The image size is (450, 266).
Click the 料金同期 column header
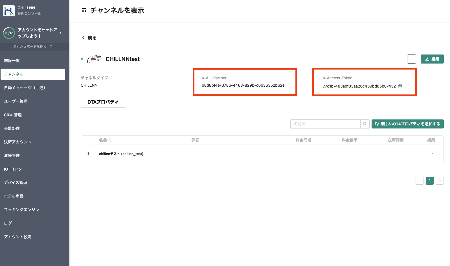click(x=303, y=140)
